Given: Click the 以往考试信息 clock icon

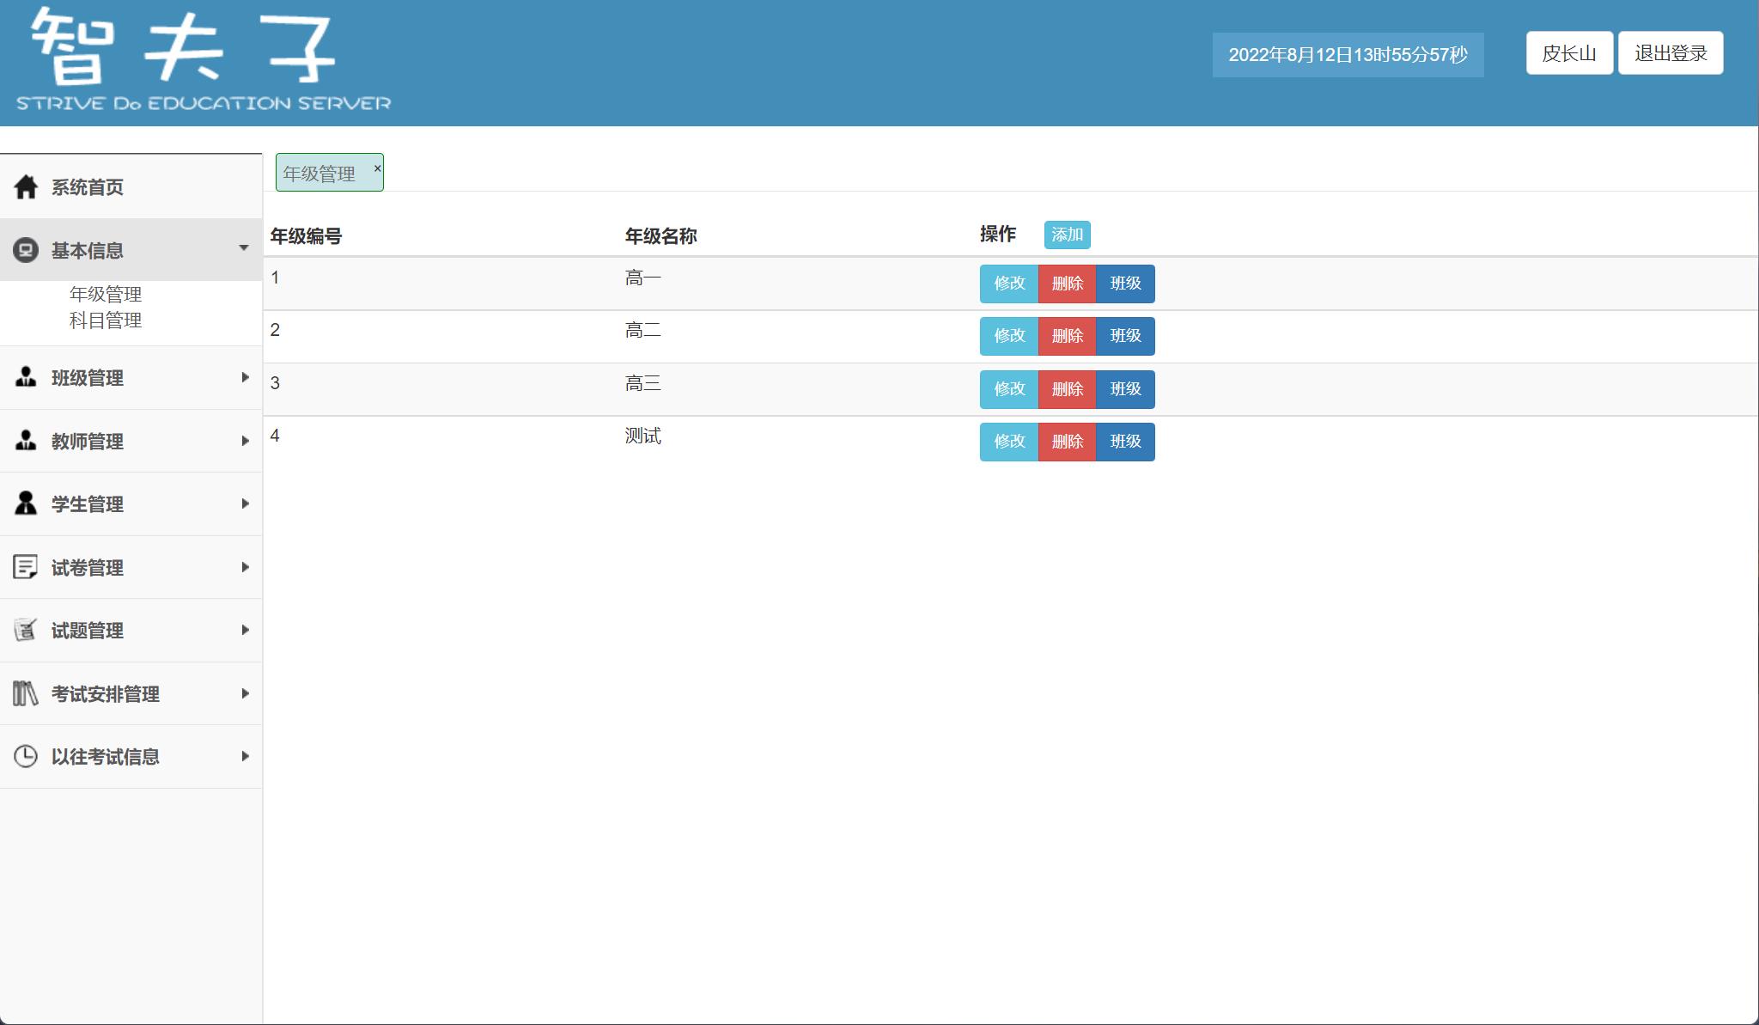Looking at the screenshot, I should (x=26, y=756).
